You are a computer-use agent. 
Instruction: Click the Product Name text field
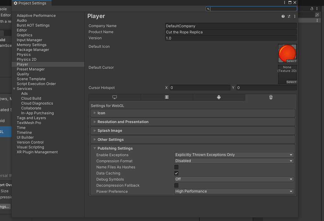[231, 32]
